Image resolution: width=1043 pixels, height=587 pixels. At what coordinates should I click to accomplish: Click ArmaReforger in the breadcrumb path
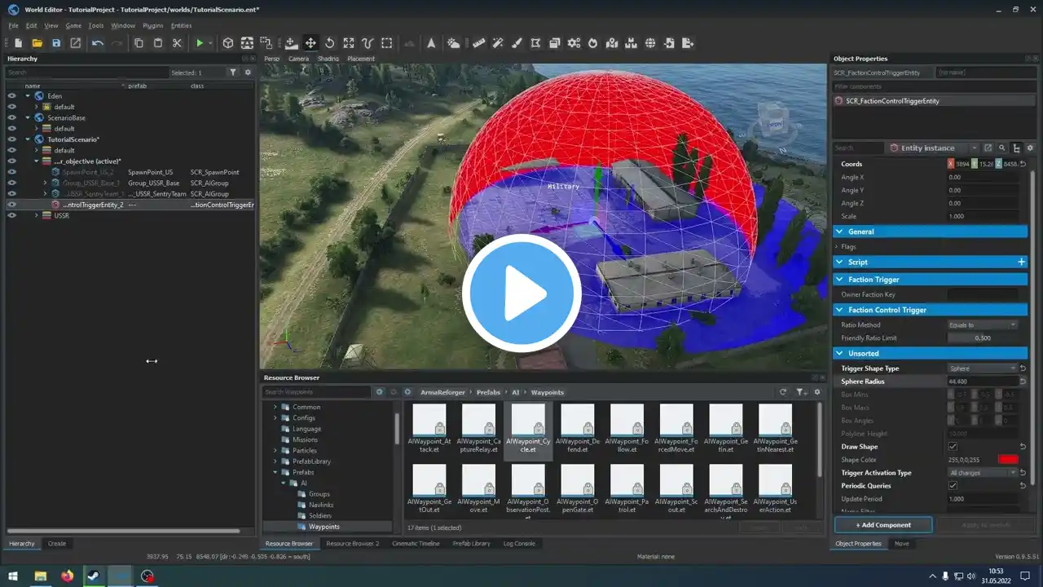coord(444,392)
